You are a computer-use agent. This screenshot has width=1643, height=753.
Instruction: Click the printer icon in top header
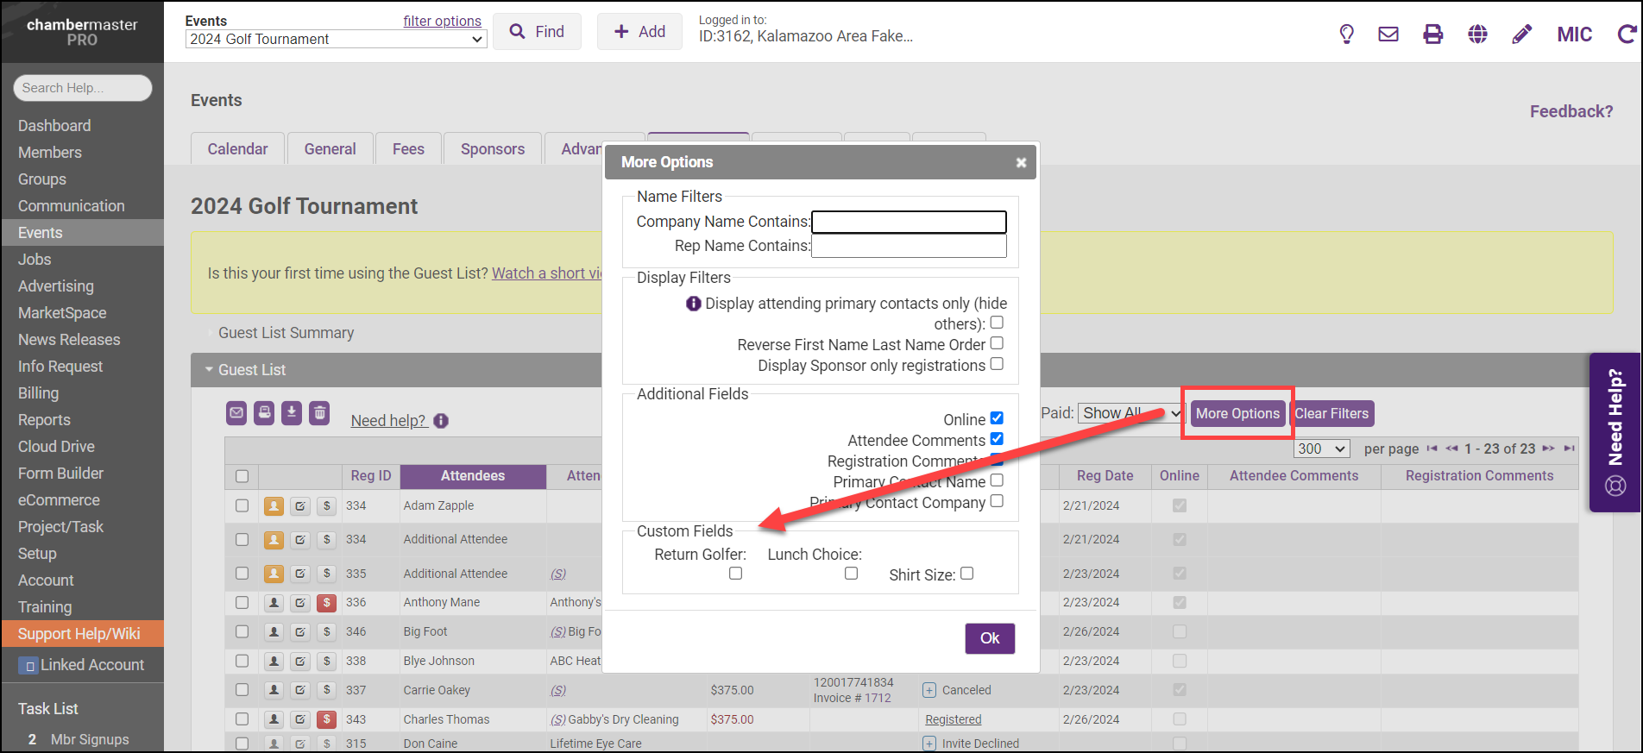1433,34
